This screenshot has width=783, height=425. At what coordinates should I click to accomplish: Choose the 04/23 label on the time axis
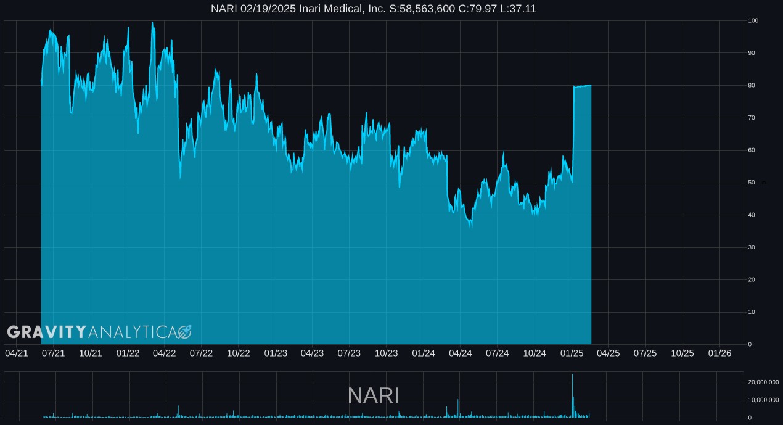point(313,353)
